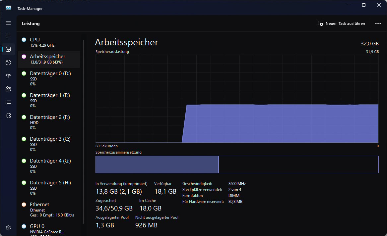The height and width of the screenshot is (236, 387).
Task: Click the Speicherauslastung usage graph
Action: (x=236, y=99)
